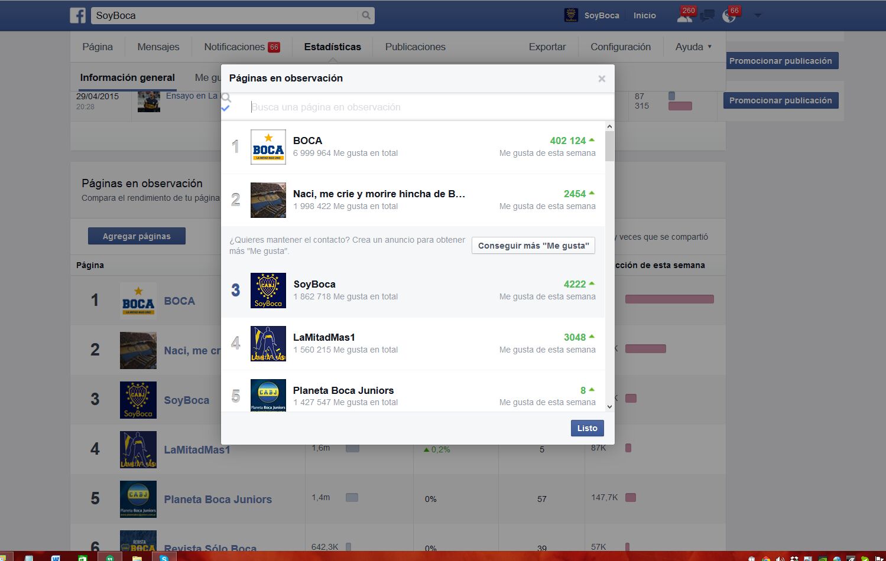Open the 29/04/2015 post thumbnail
Image resolution: width=886 pixels, height=561 pixels.
(x=149, y=102)
